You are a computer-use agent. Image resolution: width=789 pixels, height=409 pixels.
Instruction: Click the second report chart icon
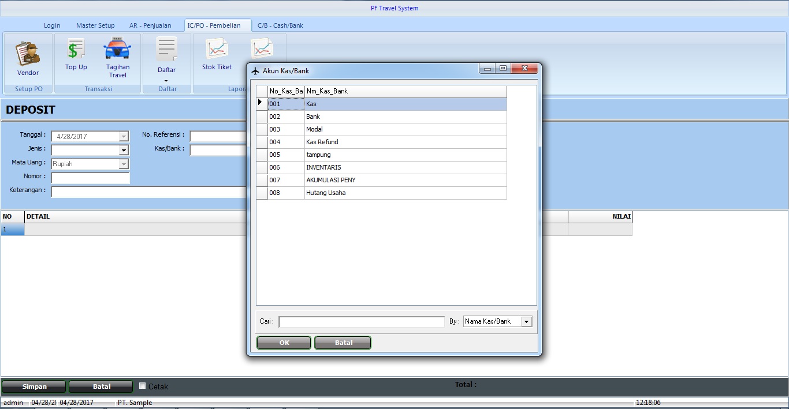[262, 50]
